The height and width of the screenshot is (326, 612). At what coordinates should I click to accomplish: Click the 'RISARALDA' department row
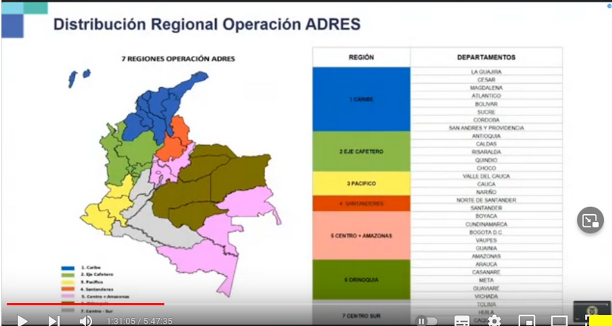tap(486, 152)
